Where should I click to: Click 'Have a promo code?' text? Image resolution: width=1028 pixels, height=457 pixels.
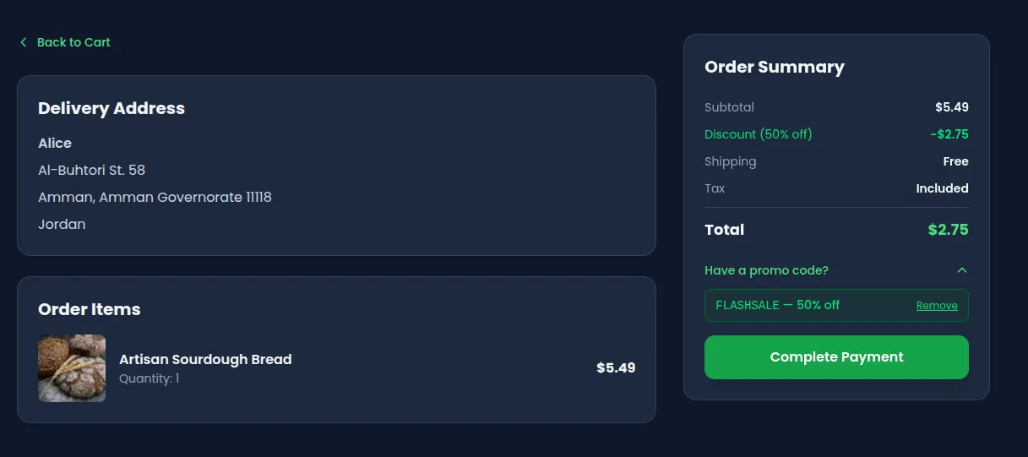(766, 270)
